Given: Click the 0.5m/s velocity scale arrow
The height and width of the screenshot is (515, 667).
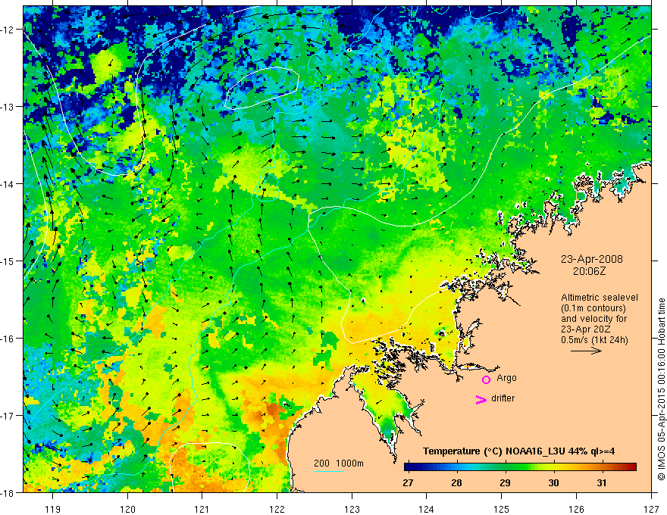Looking at the screenshot, I should [x=586, y=351].
